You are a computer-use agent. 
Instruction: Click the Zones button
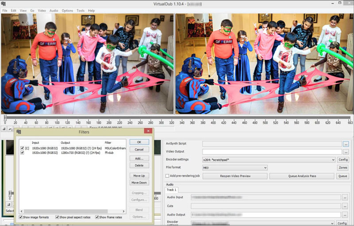[343, 167]
